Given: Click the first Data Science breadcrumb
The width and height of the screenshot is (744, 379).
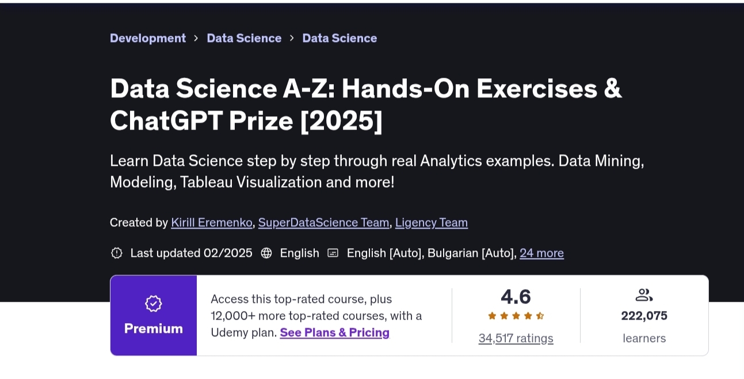Looking at the screenshot, I should [x=244, y=38].
